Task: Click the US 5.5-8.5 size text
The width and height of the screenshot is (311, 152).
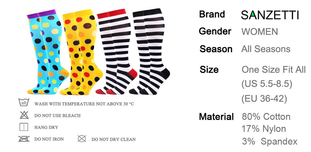Action: [267, 84]
